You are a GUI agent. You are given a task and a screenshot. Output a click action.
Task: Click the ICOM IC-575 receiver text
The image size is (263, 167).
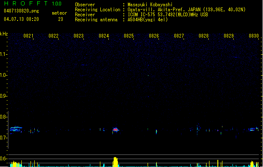pos(168,15)
